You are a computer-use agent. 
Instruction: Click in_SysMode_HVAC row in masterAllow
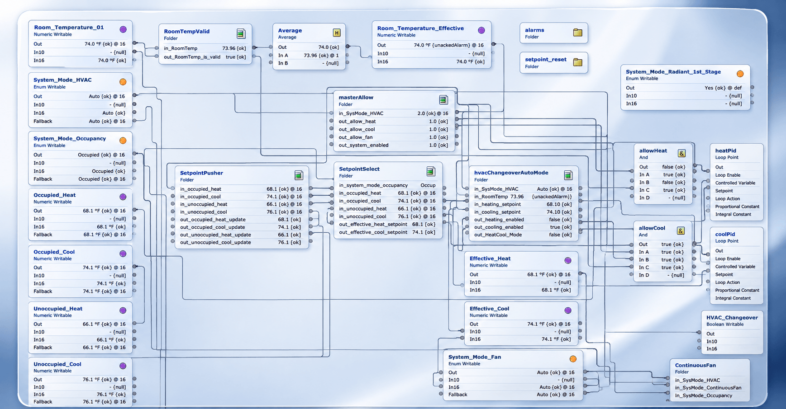393,113
